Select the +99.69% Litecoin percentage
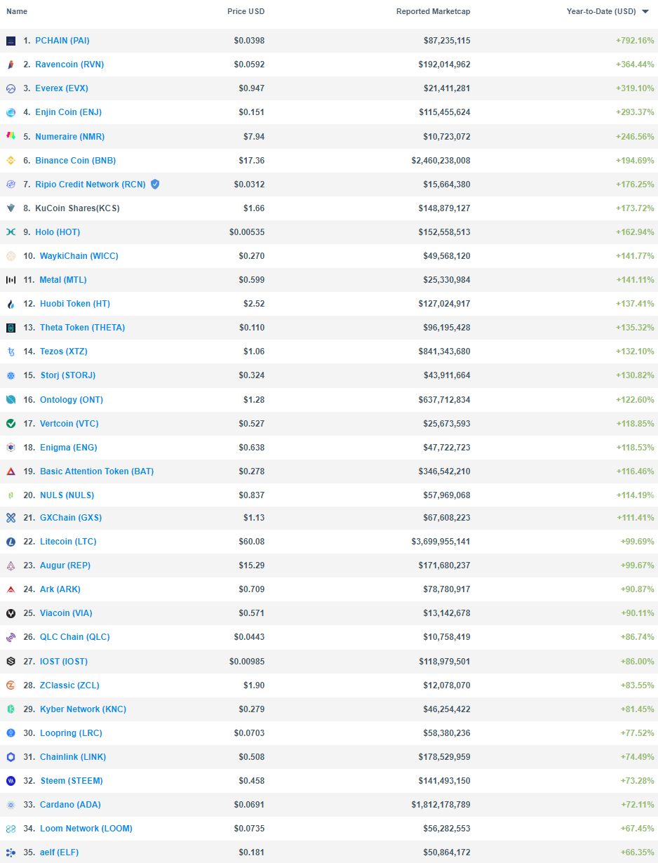658x863 pixels. pyautogui.click(x=637, y=542)
